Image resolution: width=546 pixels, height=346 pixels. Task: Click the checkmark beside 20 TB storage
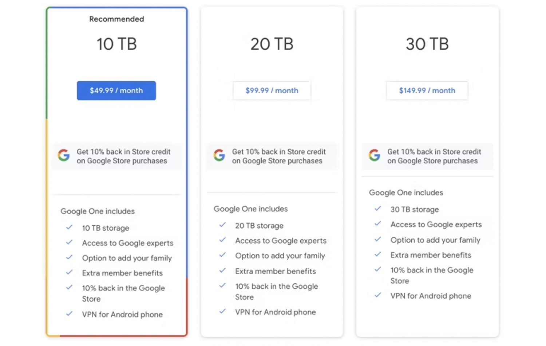tap(223, 225)
